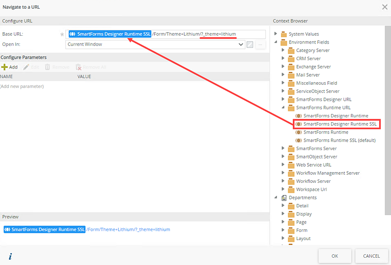391x265 pixels.
Task: Click the info icon at bottom left
Action: point(10,256)
